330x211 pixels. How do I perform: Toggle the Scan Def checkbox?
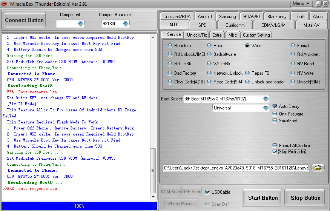(207, 204)
